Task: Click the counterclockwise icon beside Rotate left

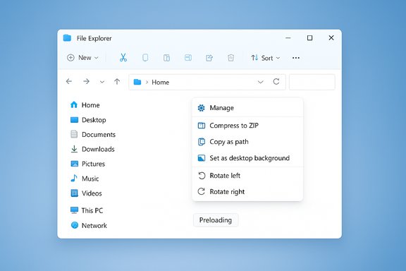Action: click(x=202, y=176)
